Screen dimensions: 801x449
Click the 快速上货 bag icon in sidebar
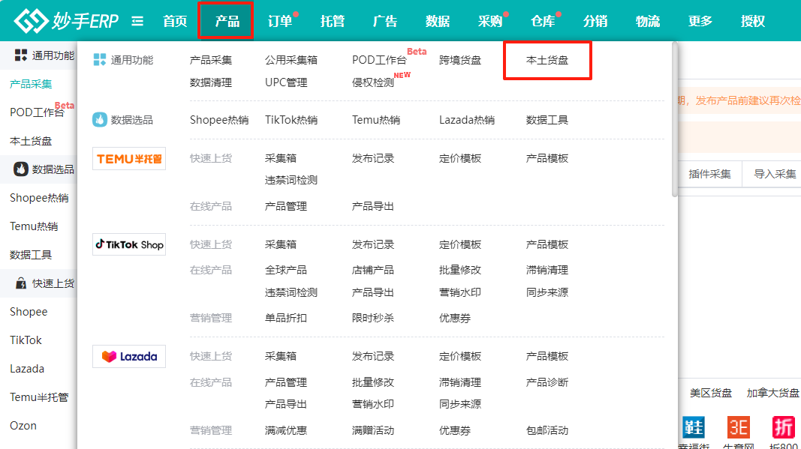21,283
